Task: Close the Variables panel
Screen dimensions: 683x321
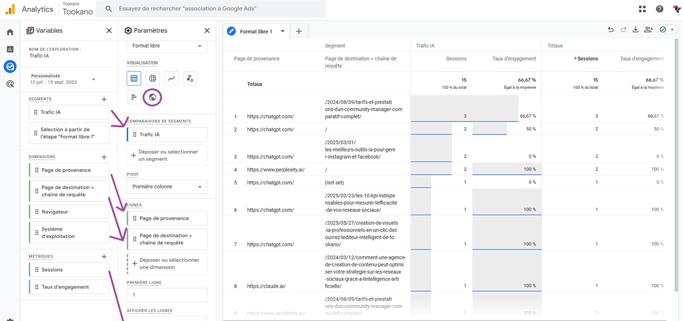Action: click(x=109, y=31)
